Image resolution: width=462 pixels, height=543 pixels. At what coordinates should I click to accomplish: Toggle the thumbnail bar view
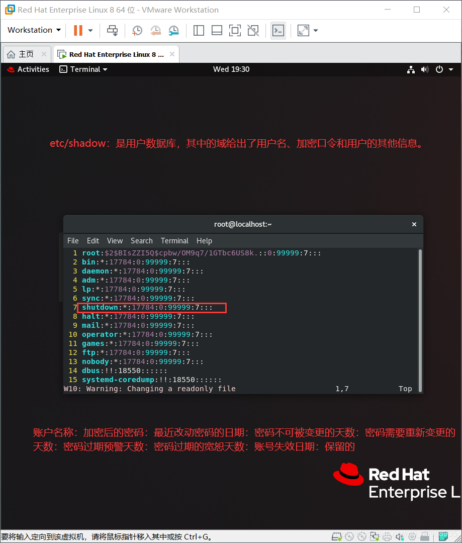tap(217, 31)
